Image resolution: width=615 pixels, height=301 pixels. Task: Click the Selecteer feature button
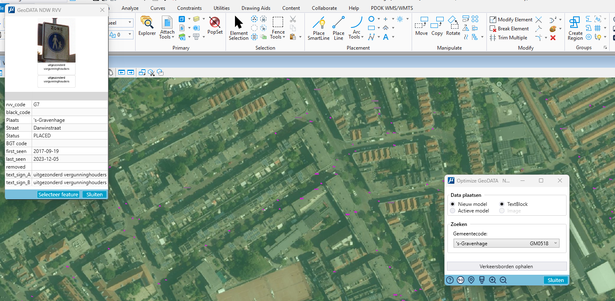(x=58, y=194)
